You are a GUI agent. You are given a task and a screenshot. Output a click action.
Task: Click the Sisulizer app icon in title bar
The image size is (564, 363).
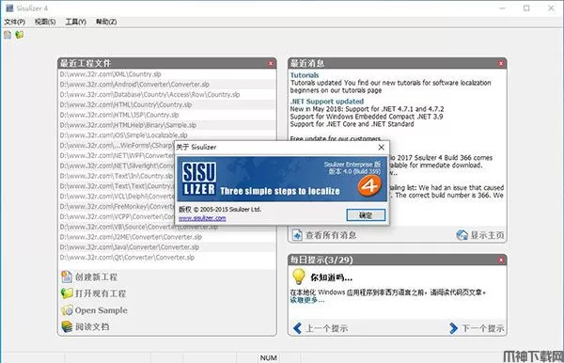(9, 8)
